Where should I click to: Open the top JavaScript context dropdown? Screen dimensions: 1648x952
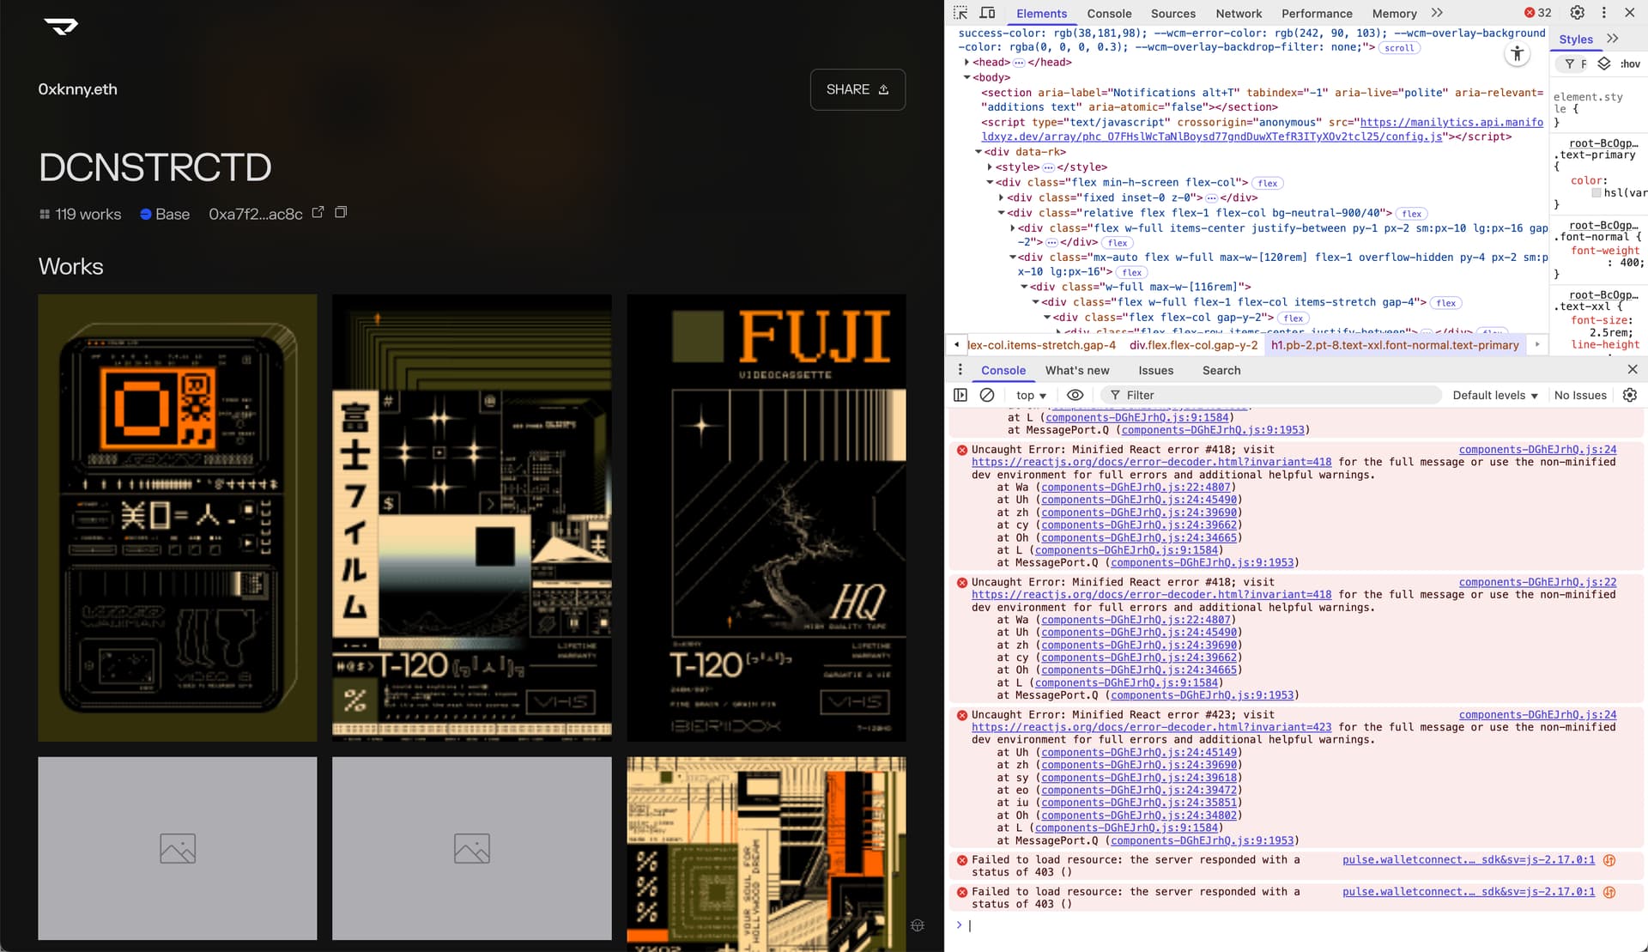[x=1031, y=395]
